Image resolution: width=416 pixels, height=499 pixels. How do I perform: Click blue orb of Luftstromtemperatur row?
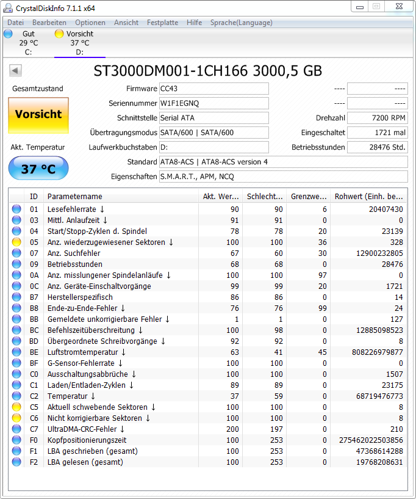click(x=16, y=352)
